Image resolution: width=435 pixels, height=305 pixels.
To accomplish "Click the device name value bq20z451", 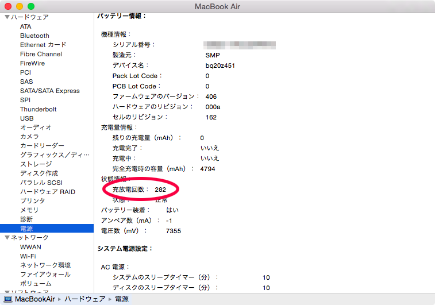I will tap(220, 65).
